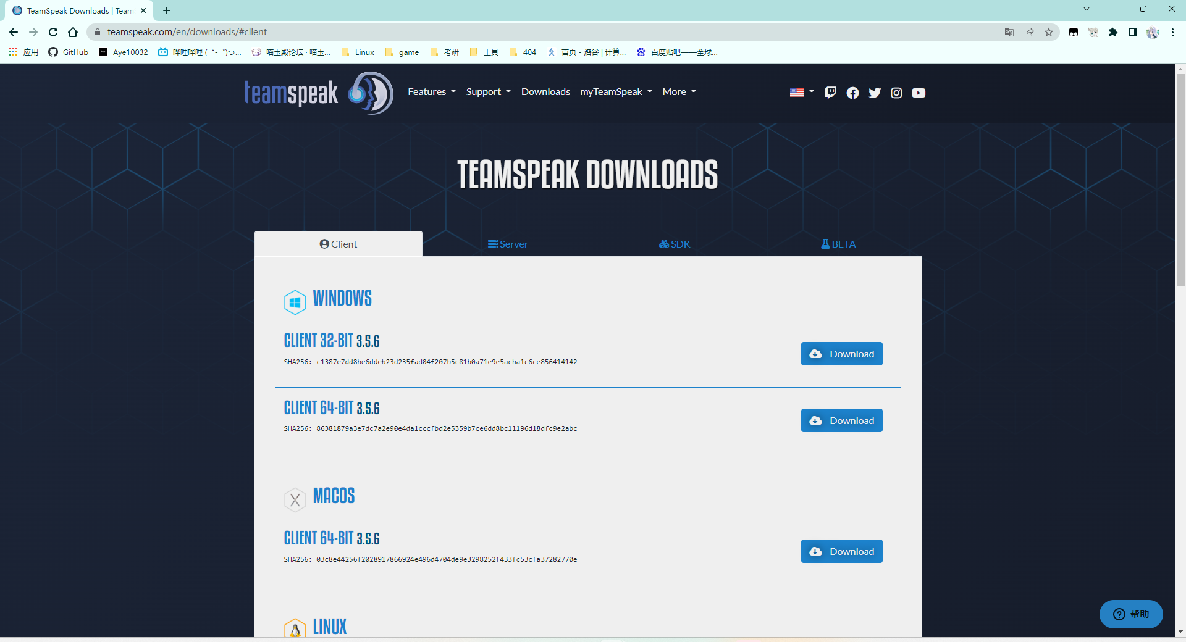Click SHA256 hash starting 86381879
The width and height of the screenshot is (1186, 642).
click(447, 428)
